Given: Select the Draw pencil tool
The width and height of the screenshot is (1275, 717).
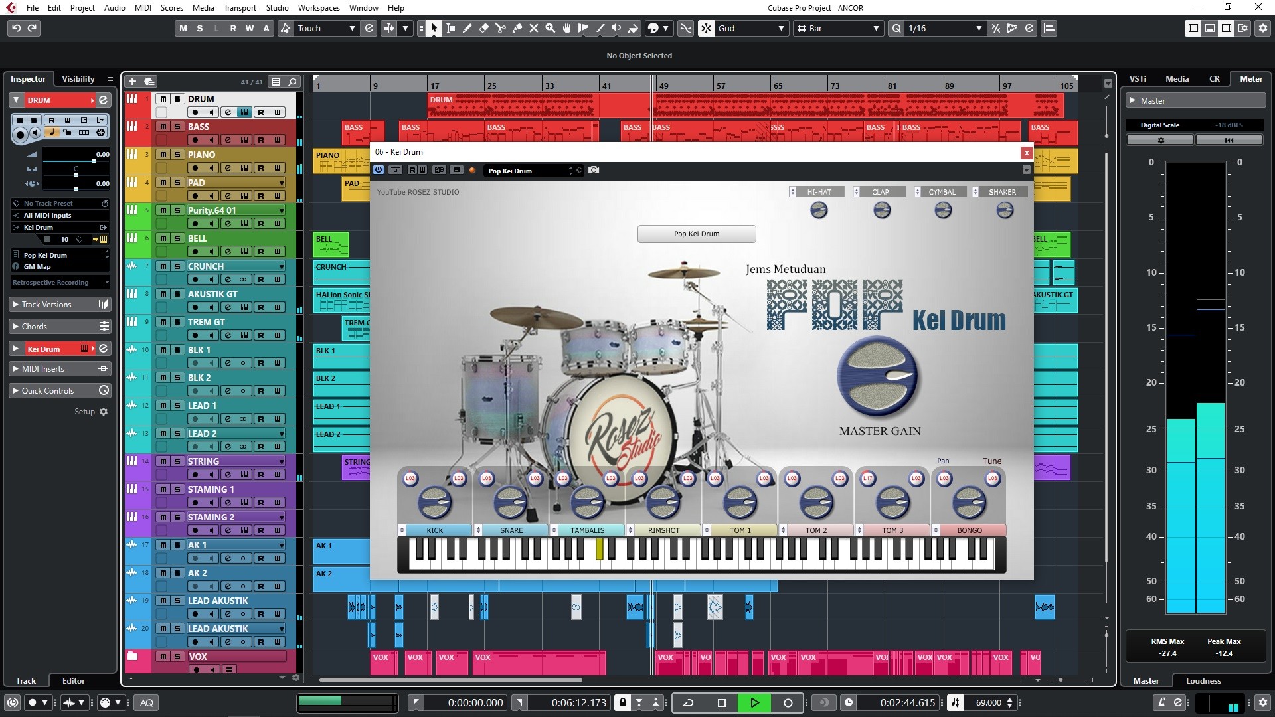Looking at the screenshot, I should click(x=467, y=28).
